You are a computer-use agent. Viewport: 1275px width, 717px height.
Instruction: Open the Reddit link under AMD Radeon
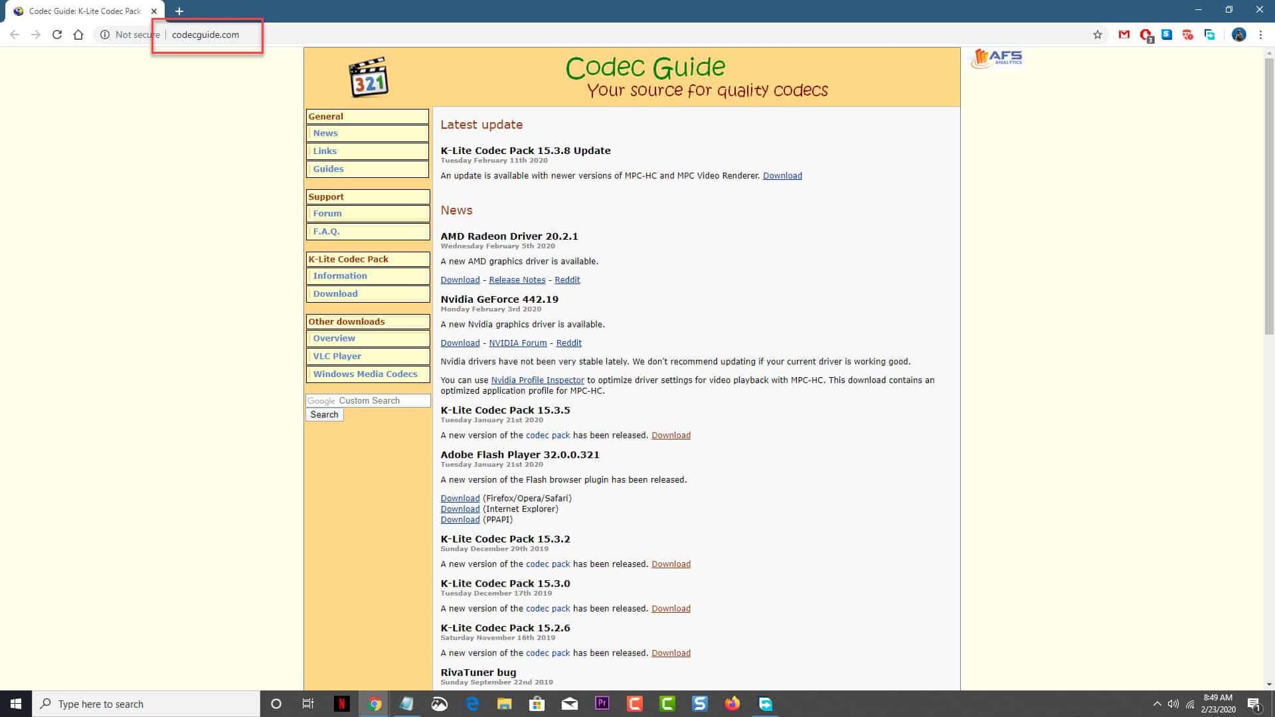(567, 280)
